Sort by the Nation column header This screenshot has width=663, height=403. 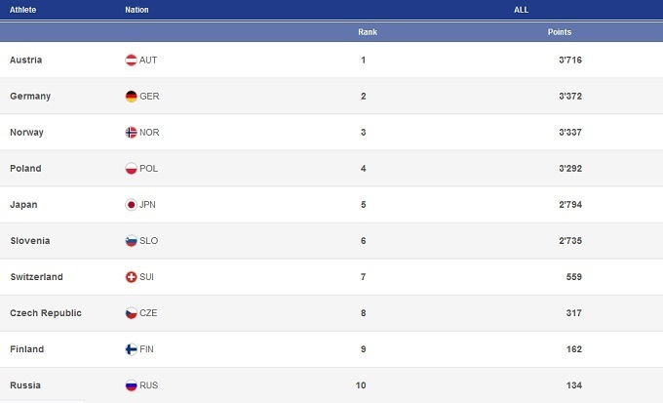136,10
